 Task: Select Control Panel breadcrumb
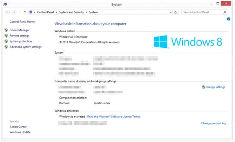click(45, 12)
